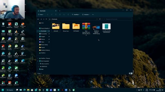The image size is (165, 92).
Task: Open Chrome from the taskbar
Action: [39, 90]
